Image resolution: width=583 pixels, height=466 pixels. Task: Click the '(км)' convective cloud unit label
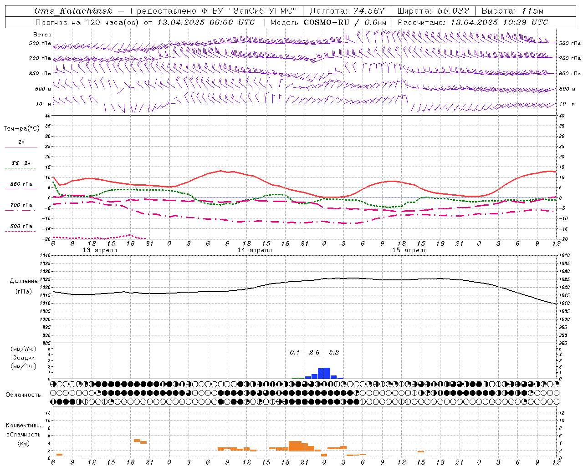point(23,443)
